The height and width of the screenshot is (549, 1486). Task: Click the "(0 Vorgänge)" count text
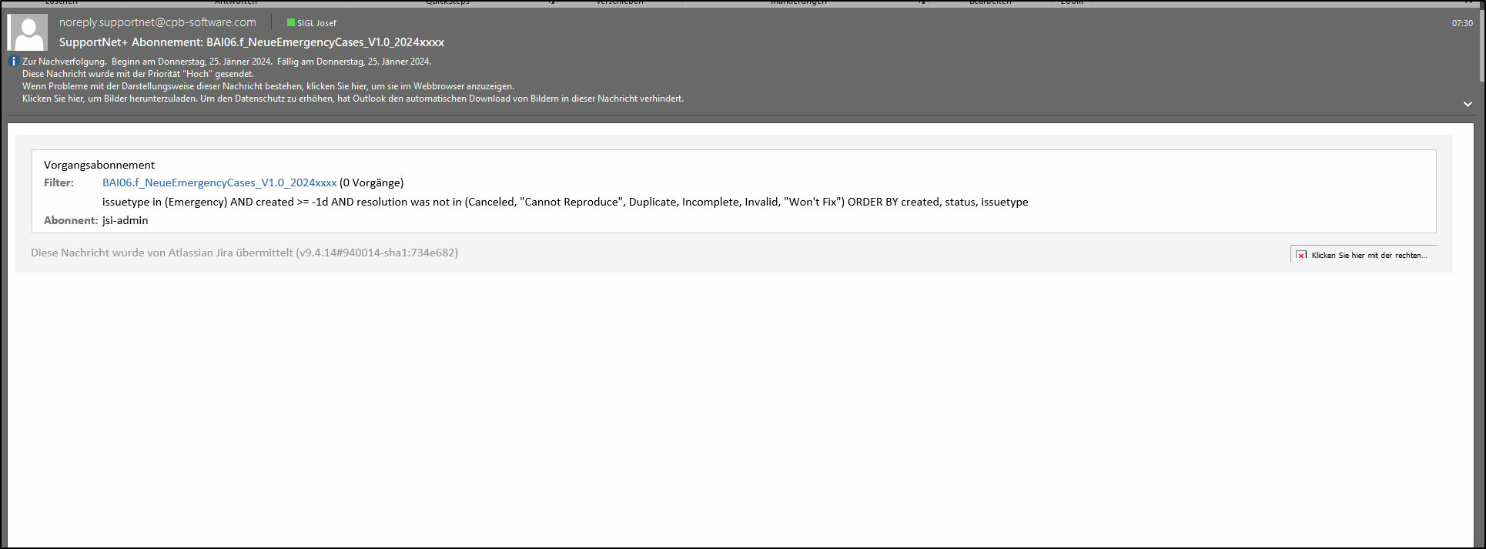(372, 182)
